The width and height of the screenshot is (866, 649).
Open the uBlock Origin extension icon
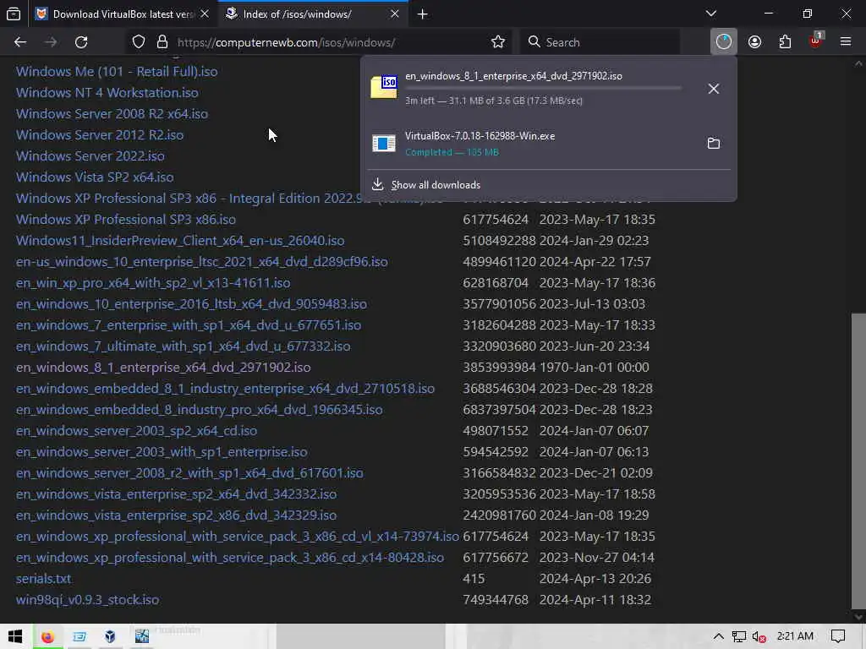[816, 41]
